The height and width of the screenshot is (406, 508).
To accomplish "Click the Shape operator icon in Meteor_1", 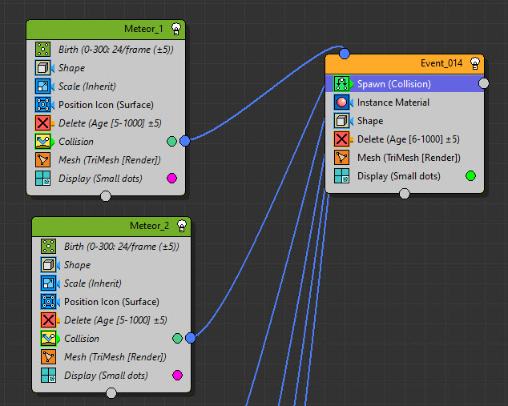I will [42, 68].
